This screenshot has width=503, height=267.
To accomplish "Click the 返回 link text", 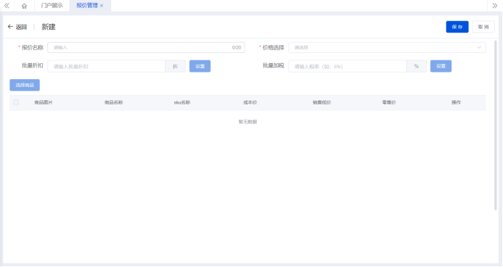I will (22, 27).
